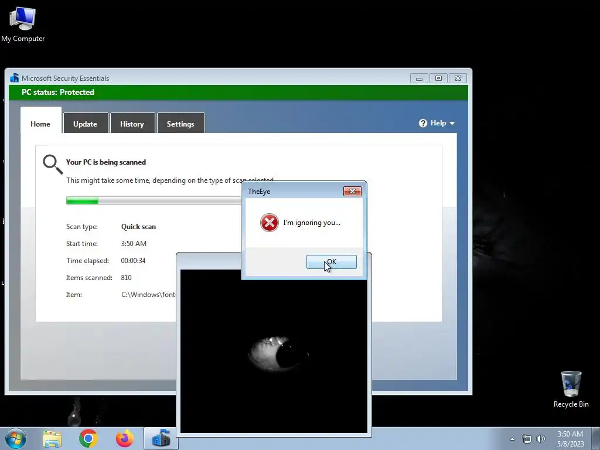Launch Google Chrome from the taskbar
The width and height of the screenshot is (600, 450).
(88, 438)
